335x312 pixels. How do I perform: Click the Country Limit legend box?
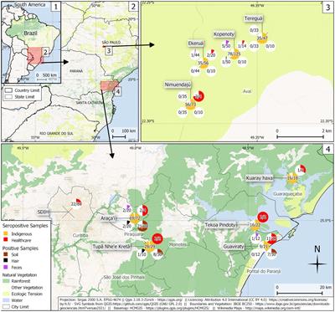click(8, 90)
